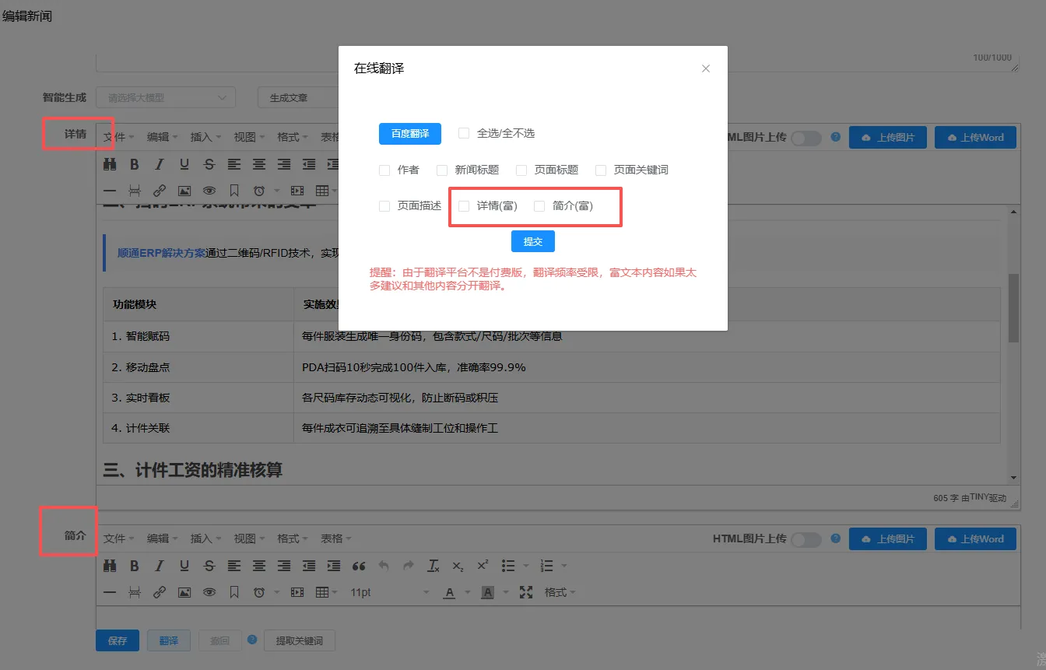Open 格式 dropdown beside the fullscreen icon
The image size is (1046, 670).
coord(560,592)
